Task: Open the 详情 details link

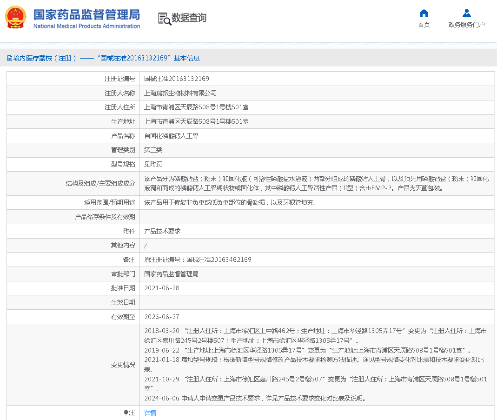Action: [x=150, y=413]
